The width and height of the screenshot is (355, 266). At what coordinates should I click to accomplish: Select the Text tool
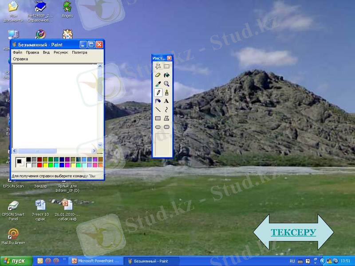(x=166, y=101)
